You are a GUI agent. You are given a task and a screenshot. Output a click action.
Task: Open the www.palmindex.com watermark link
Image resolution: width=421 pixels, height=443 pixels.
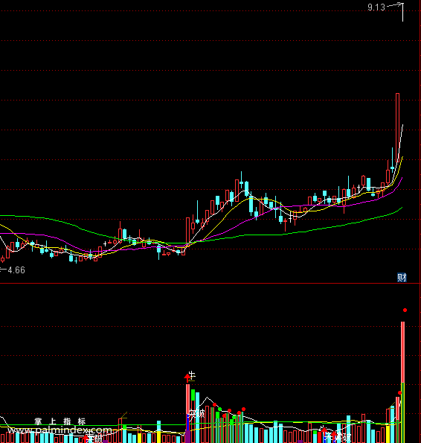(x=60, y=430)
